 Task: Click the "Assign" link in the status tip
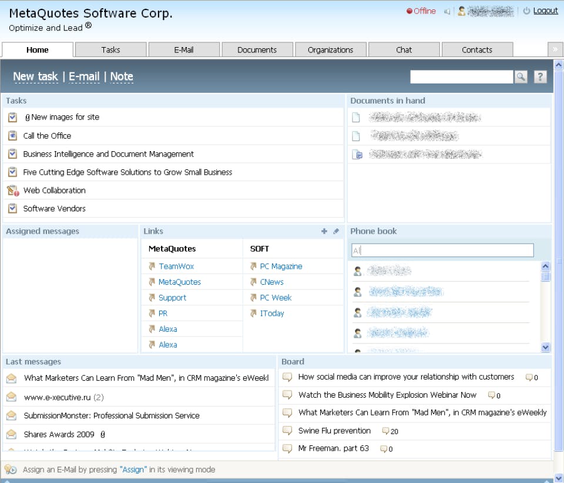click(133, 469)
